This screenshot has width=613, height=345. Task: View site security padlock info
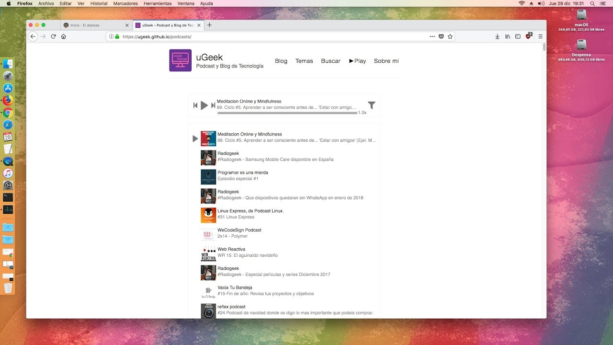coord(117,36)
